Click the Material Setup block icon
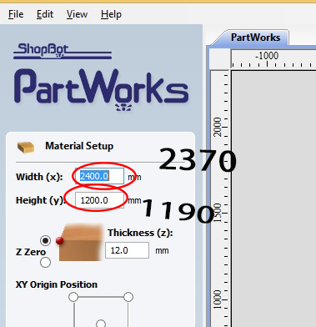The width and height of the screenshot is (316, 327). [26, 147]
